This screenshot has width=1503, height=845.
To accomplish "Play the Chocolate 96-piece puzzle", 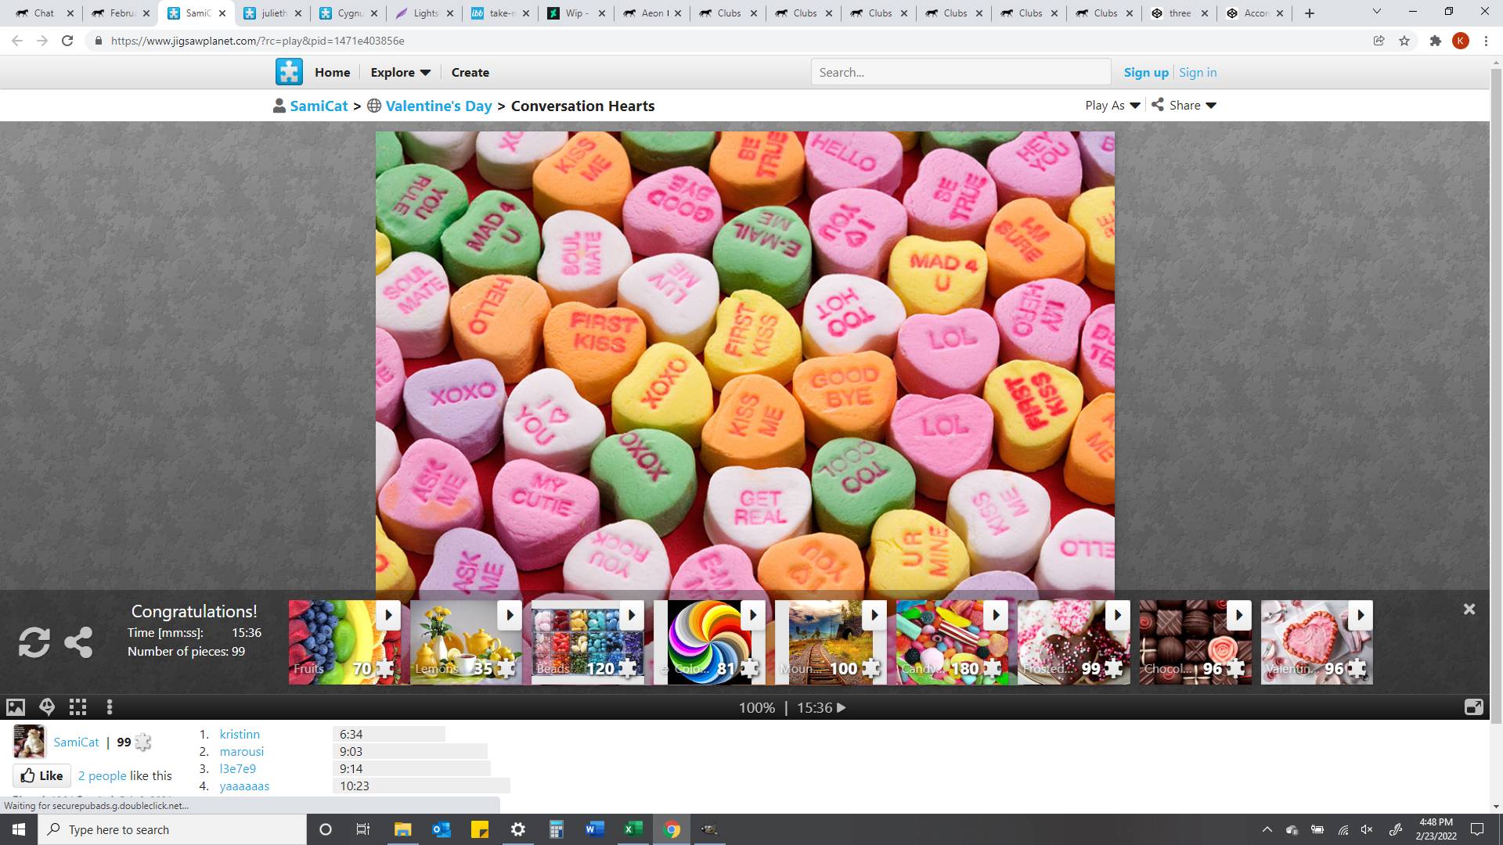I will coord(1239,615).
